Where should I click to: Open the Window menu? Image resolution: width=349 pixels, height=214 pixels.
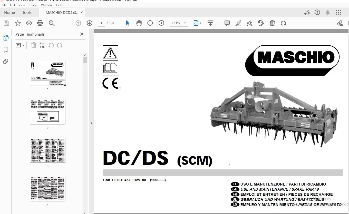point(47,5)
